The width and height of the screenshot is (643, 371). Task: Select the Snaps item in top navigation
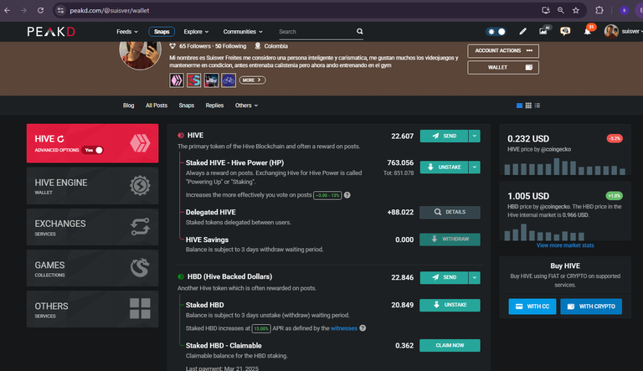coord(162,32)
